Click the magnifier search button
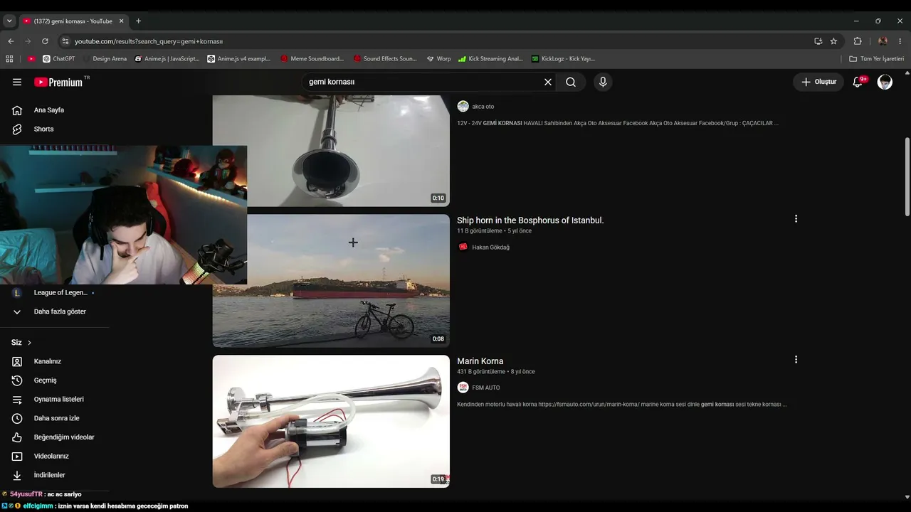Screen dimensions: 911x512 (x=571, y=82)
